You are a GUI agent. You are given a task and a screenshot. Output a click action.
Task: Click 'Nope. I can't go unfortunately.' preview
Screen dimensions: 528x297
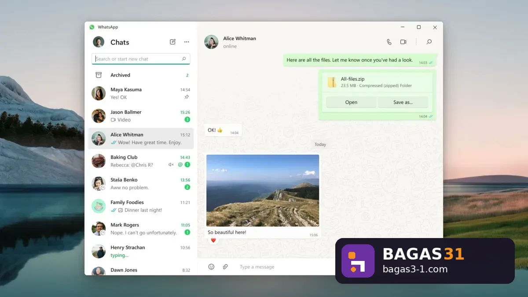pos(143,233)
